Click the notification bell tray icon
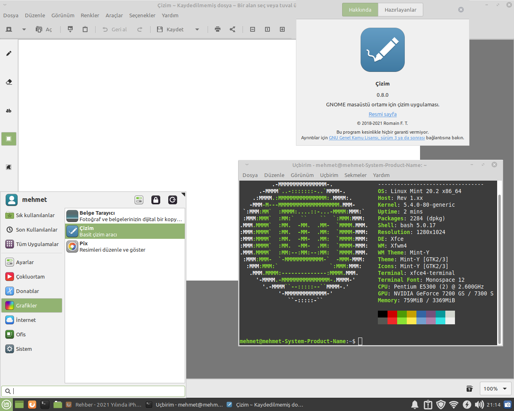This screenshot has height=411, width=514. click(415, 405)
